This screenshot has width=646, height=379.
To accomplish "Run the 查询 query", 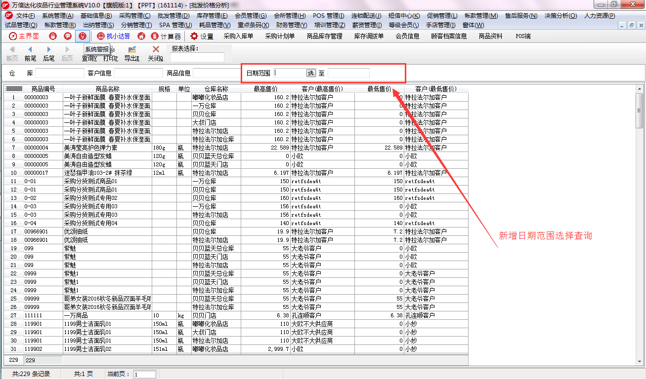I will tap(89, 58).
